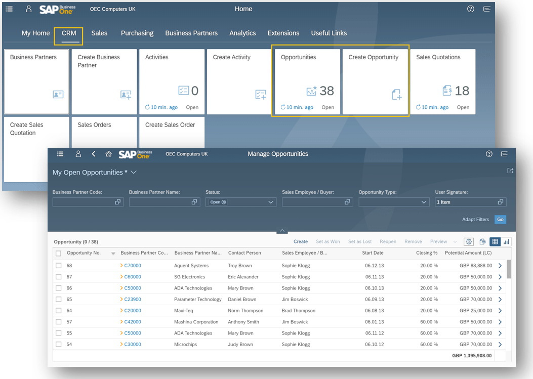Image resolution: width=533 pixels, height=379 pixels.
Task: Click the Help question mark icon
Action: (x=470, y=9)
